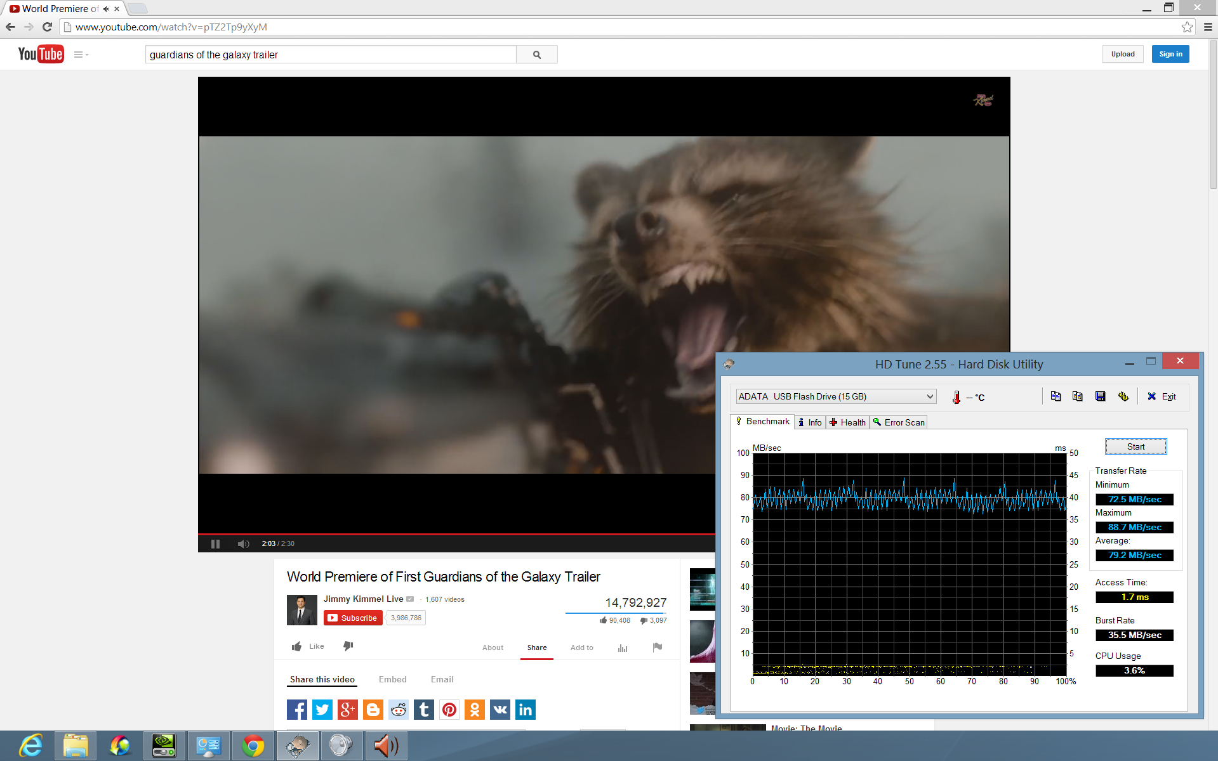Share video on Reddit
This screenshot has width=1218, height=761.
click(x=399, y=710)
